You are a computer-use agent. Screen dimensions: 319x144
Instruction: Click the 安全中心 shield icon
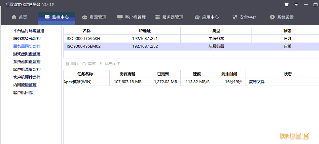pos(235,17)
